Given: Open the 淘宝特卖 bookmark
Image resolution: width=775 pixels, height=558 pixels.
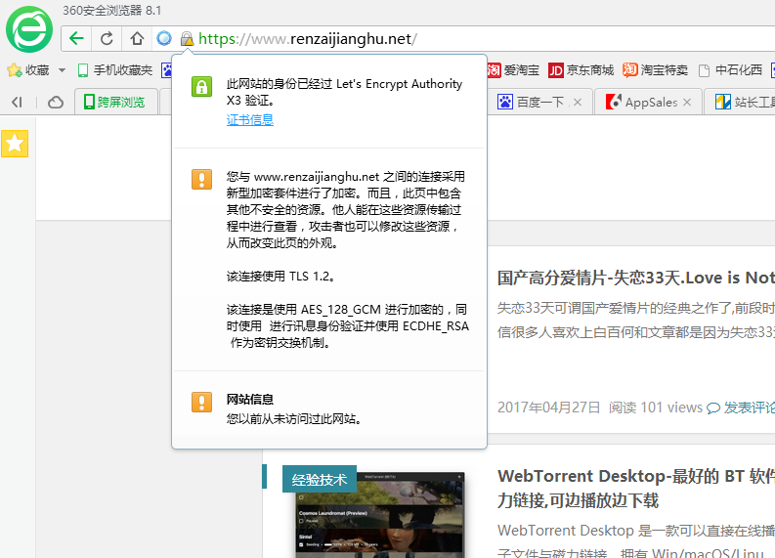Looking at the screenshot, I should pos(655,70).
